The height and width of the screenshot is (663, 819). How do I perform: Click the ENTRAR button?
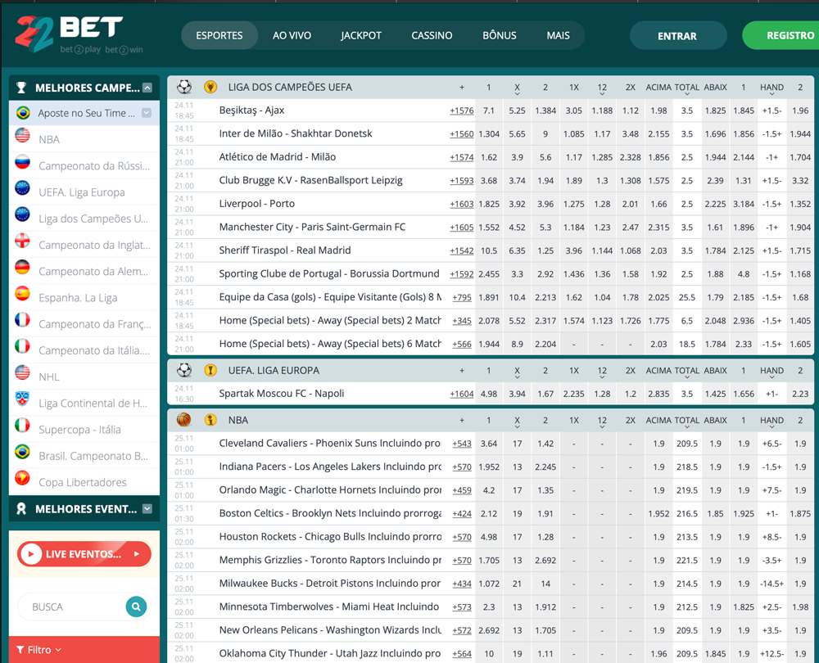pyautogui.click(x=677, y=35)
